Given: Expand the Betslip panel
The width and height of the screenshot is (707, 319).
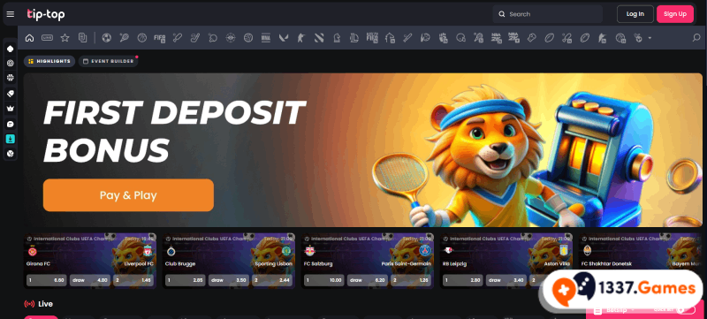Looking at the screenshot, I should click(615, 310).
